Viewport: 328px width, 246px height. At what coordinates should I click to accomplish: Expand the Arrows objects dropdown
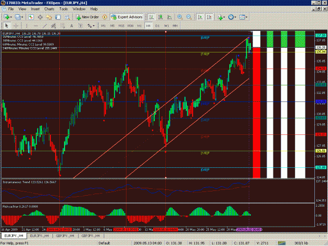pos(94,26)
